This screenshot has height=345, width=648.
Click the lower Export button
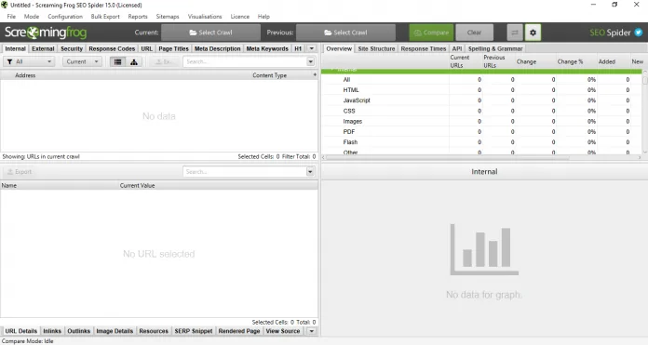pyautogui.click(x=20, y=172)
